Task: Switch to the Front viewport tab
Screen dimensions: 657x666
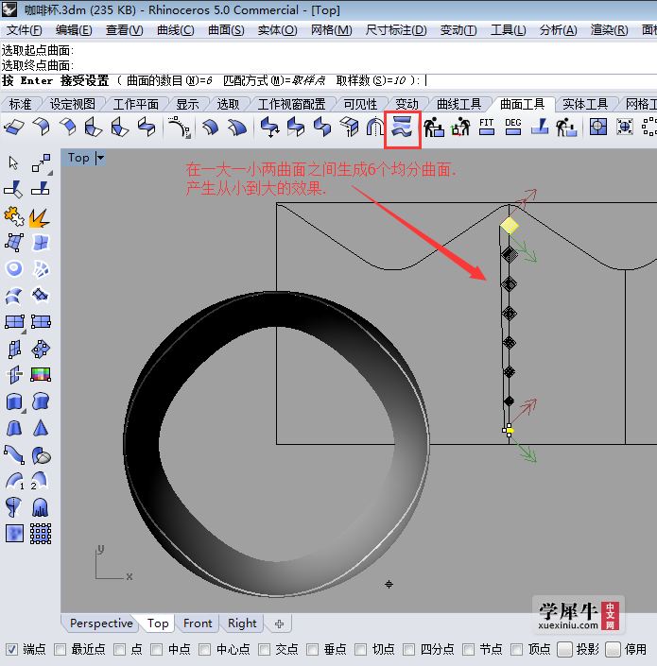Action: (x=198, y=623)
